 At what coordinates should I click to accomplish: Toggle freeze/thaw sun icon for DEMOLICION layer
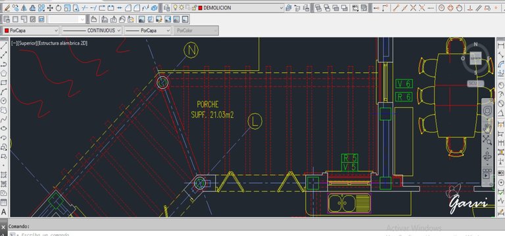(x=181, y=8)
